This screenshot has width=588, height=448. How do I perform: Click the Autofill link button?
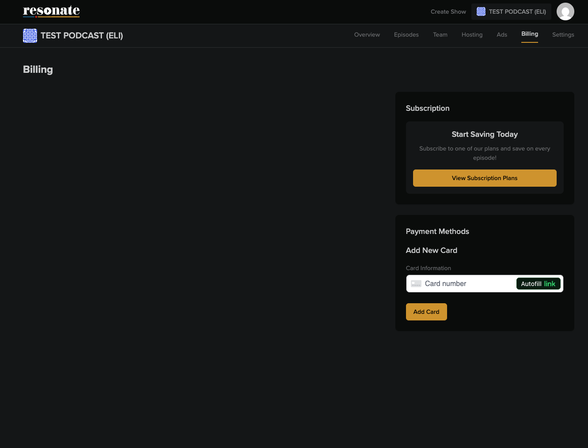[x=538, y=284]
